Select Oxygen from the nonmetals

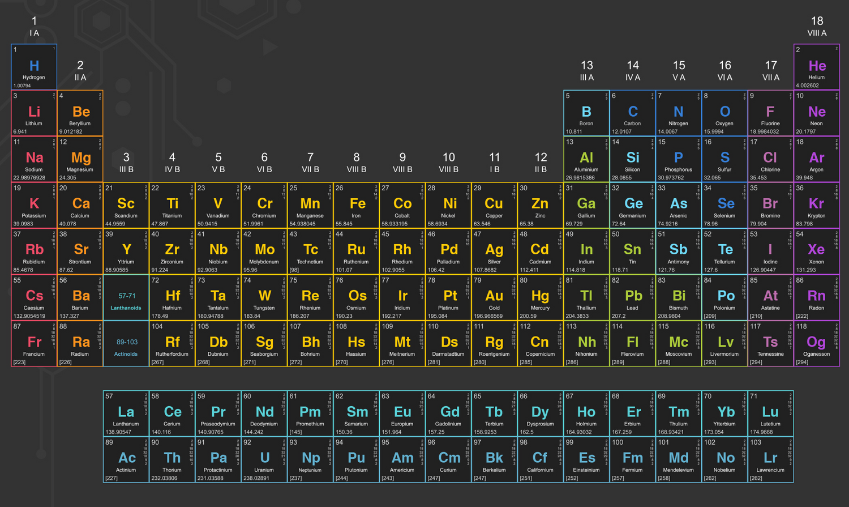point(724,112)
